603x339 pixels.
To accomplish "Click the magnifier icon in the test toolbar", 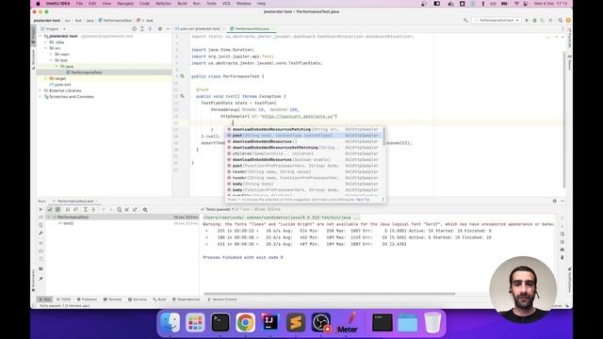I will coord(145,209).
